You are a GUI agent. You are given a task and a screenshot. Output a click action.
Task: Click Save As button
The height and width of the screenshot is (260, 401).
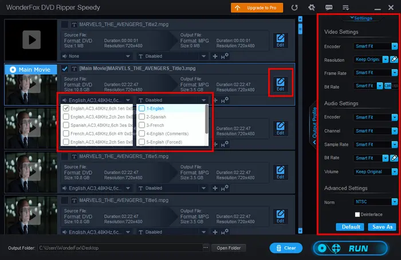[382, 227]
